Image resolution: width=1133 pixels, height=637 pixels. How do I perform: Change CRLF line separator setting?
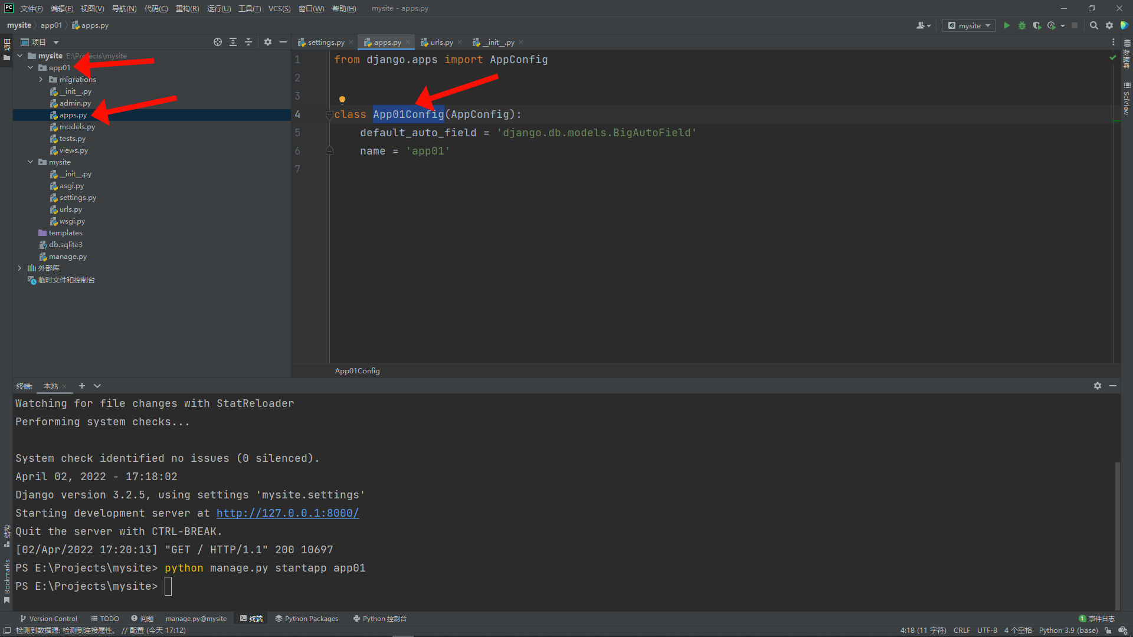pos(962,631)
